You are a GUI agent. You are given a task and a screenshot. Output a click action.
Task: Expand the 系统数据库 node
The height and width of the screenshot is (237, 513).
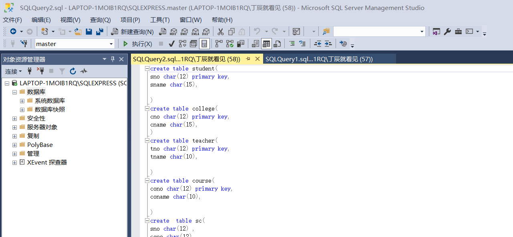point(22,101)
